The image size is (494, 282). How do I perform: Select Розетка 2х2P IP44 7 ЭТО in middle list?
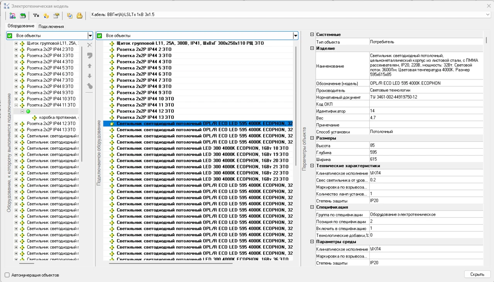tap(144, 80)
